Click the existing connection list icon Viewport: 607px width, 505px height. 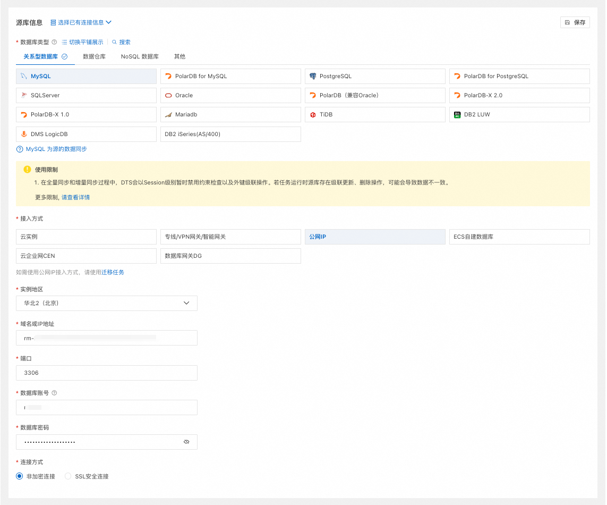tap(53, 22)
